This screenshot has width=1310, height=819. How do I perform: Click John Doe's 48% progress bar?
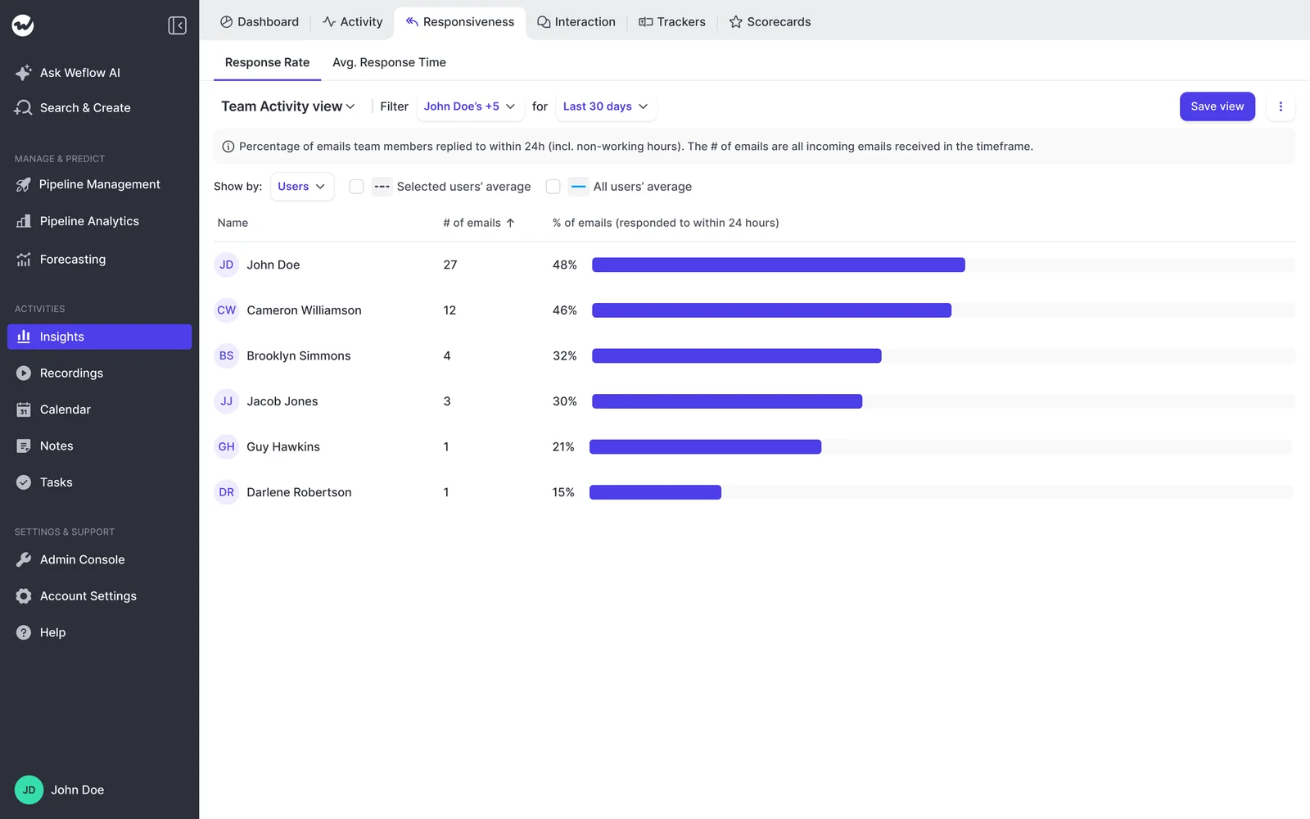[x=778, y=265]
